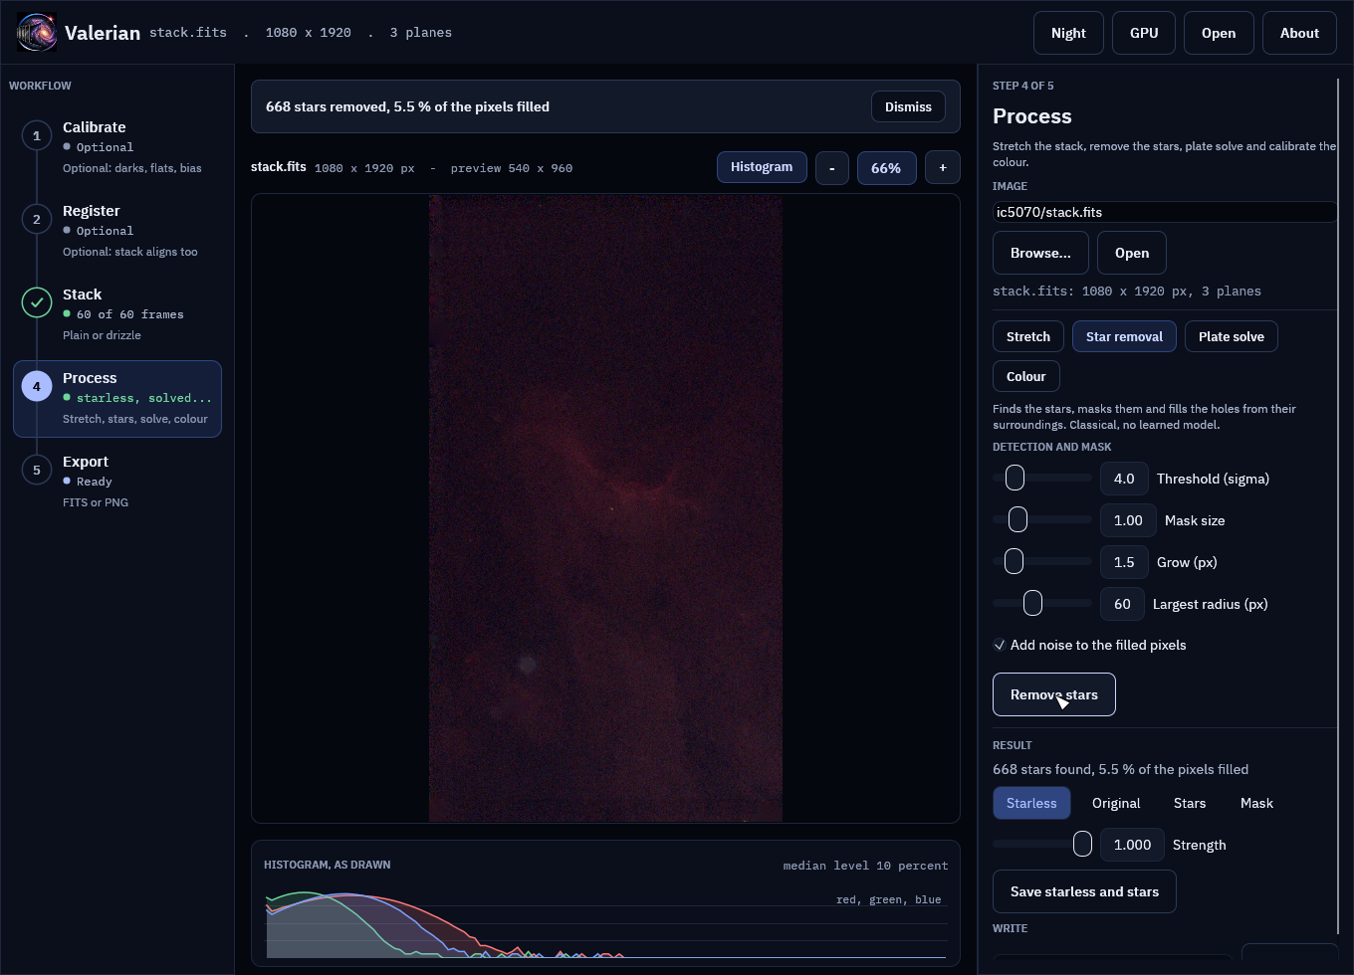1354x975 pixels.
Task: Adjust the Strength slider
Action: (1042, 845)
